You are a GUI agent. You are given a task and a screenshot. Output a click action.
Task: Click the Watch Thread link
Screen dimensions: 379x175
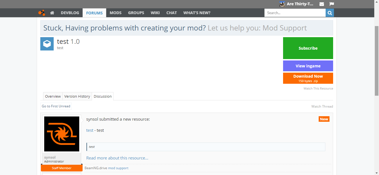point(322,106)
